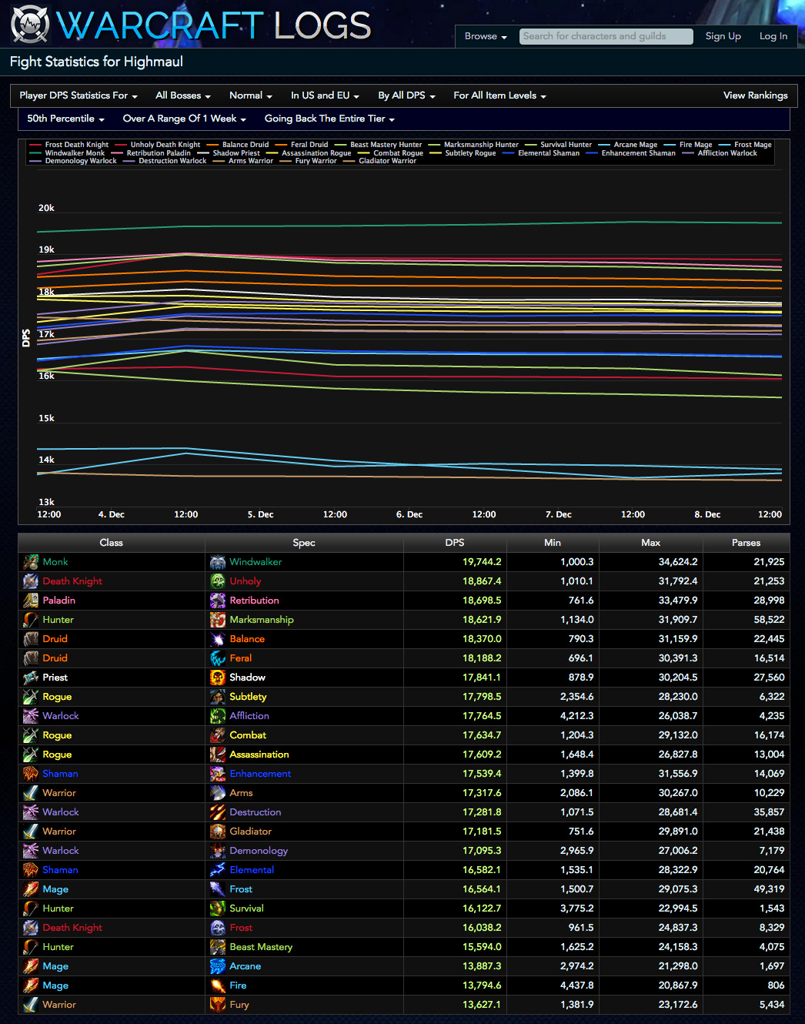
Task: Click the Warcraft Logs site logo emblem
Action: click(x=30, y=25)
